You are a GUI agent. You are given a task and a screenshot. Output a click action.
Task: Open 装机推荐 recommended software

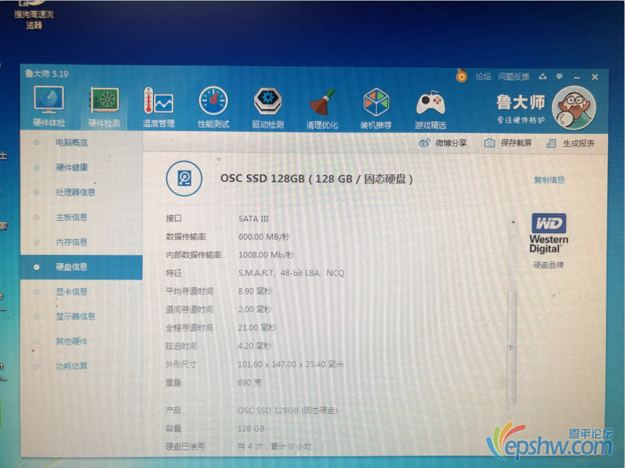point(376,108)
